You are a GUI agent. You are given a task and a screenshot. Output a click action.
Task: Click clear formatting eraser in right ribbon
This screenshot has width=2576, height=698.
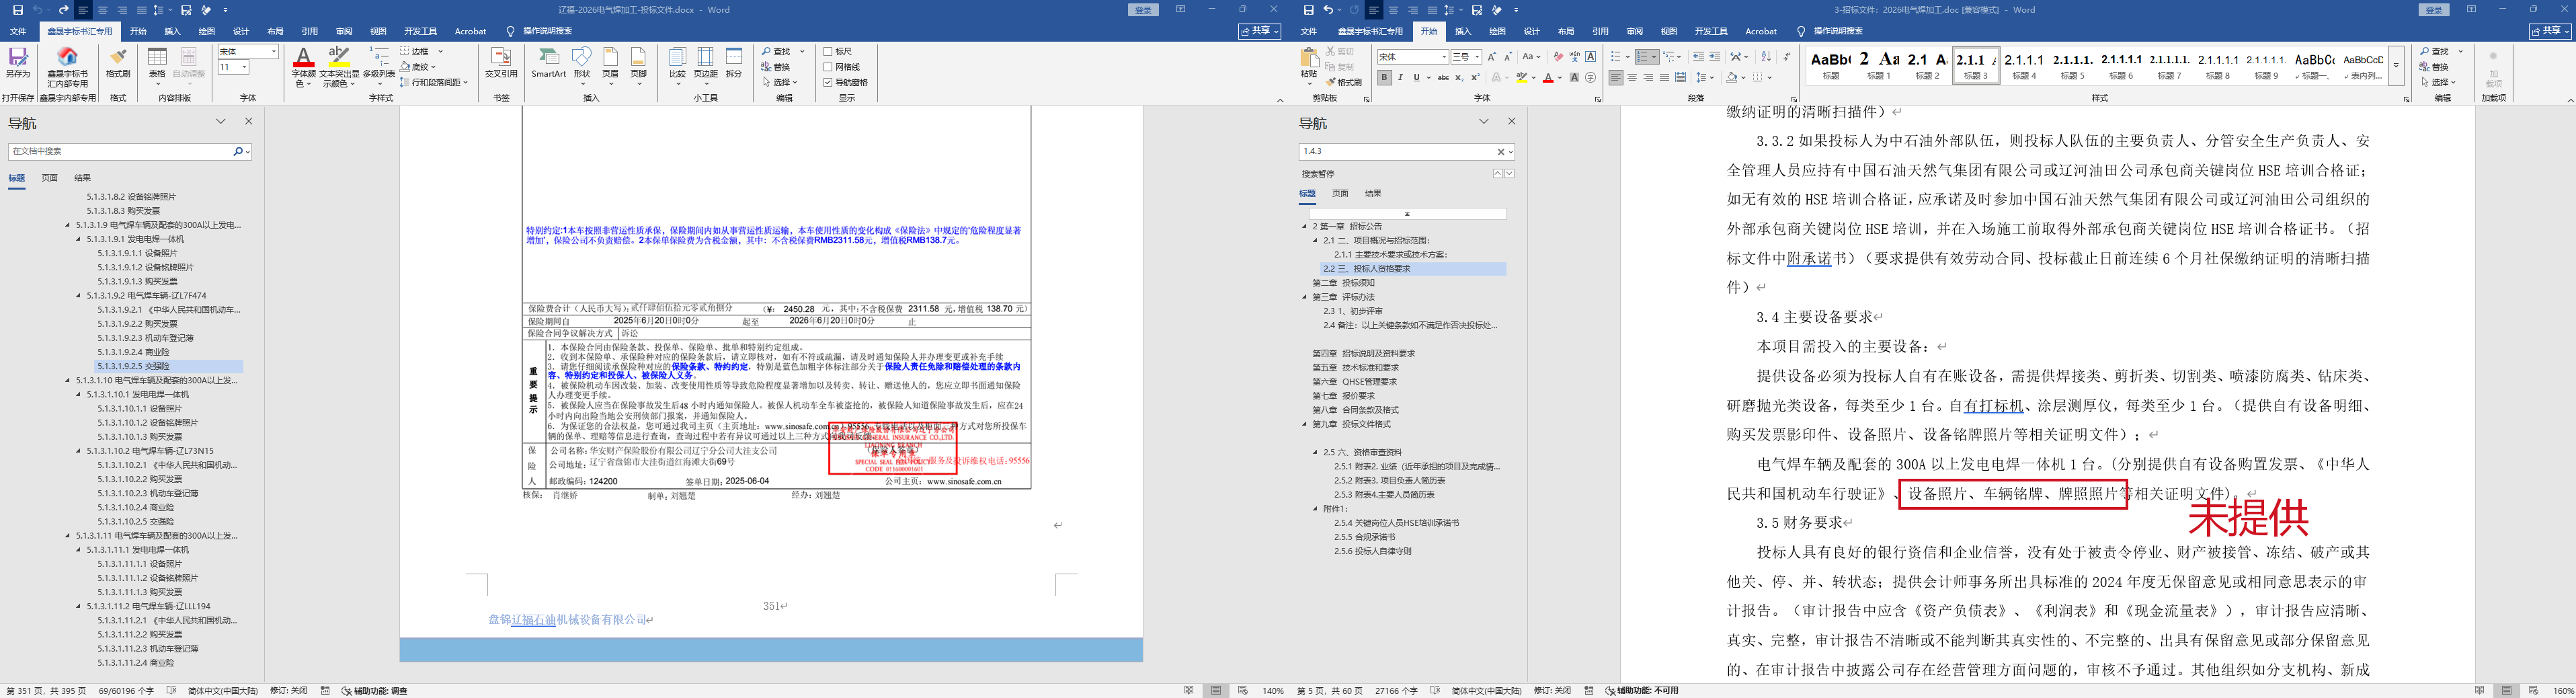[x=1558, y=57]
